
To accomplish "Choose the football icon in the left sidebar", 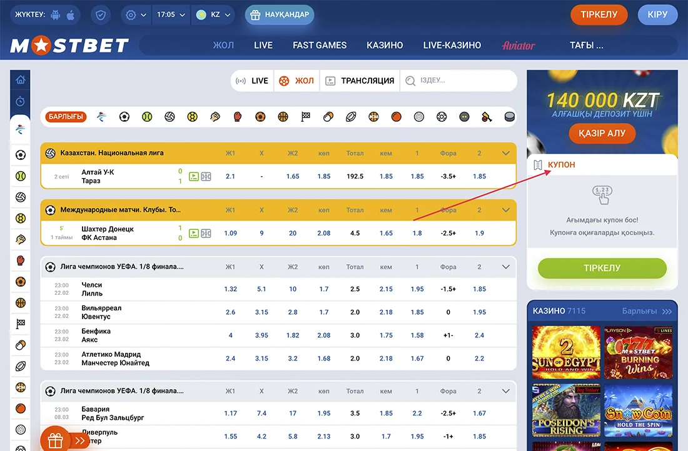I will pos(20,155).
